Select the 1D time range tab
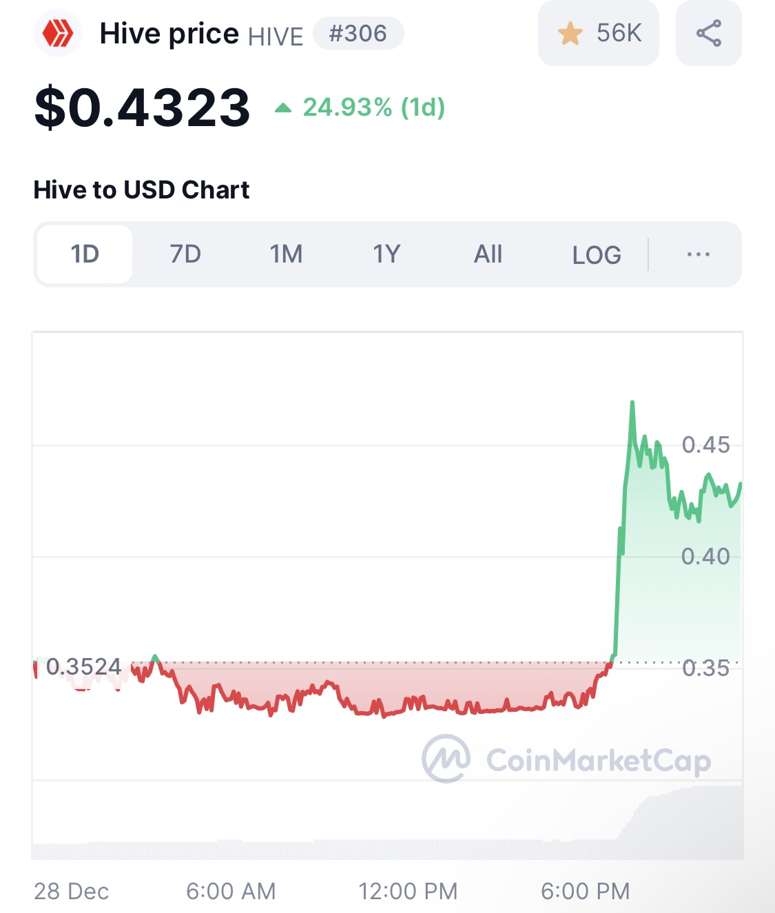The width and height of the screenshot is (775, 913). point(85,254)
